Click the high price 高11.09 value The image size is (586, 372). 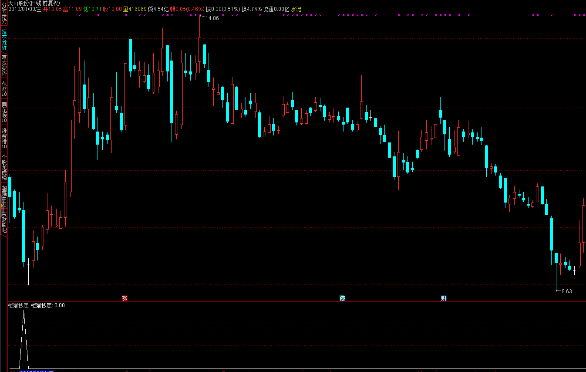pyautogui.click(x=72, y=9)
